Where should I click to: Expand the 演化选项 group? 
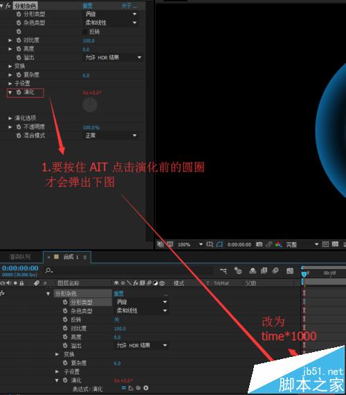tap(10, 118)
